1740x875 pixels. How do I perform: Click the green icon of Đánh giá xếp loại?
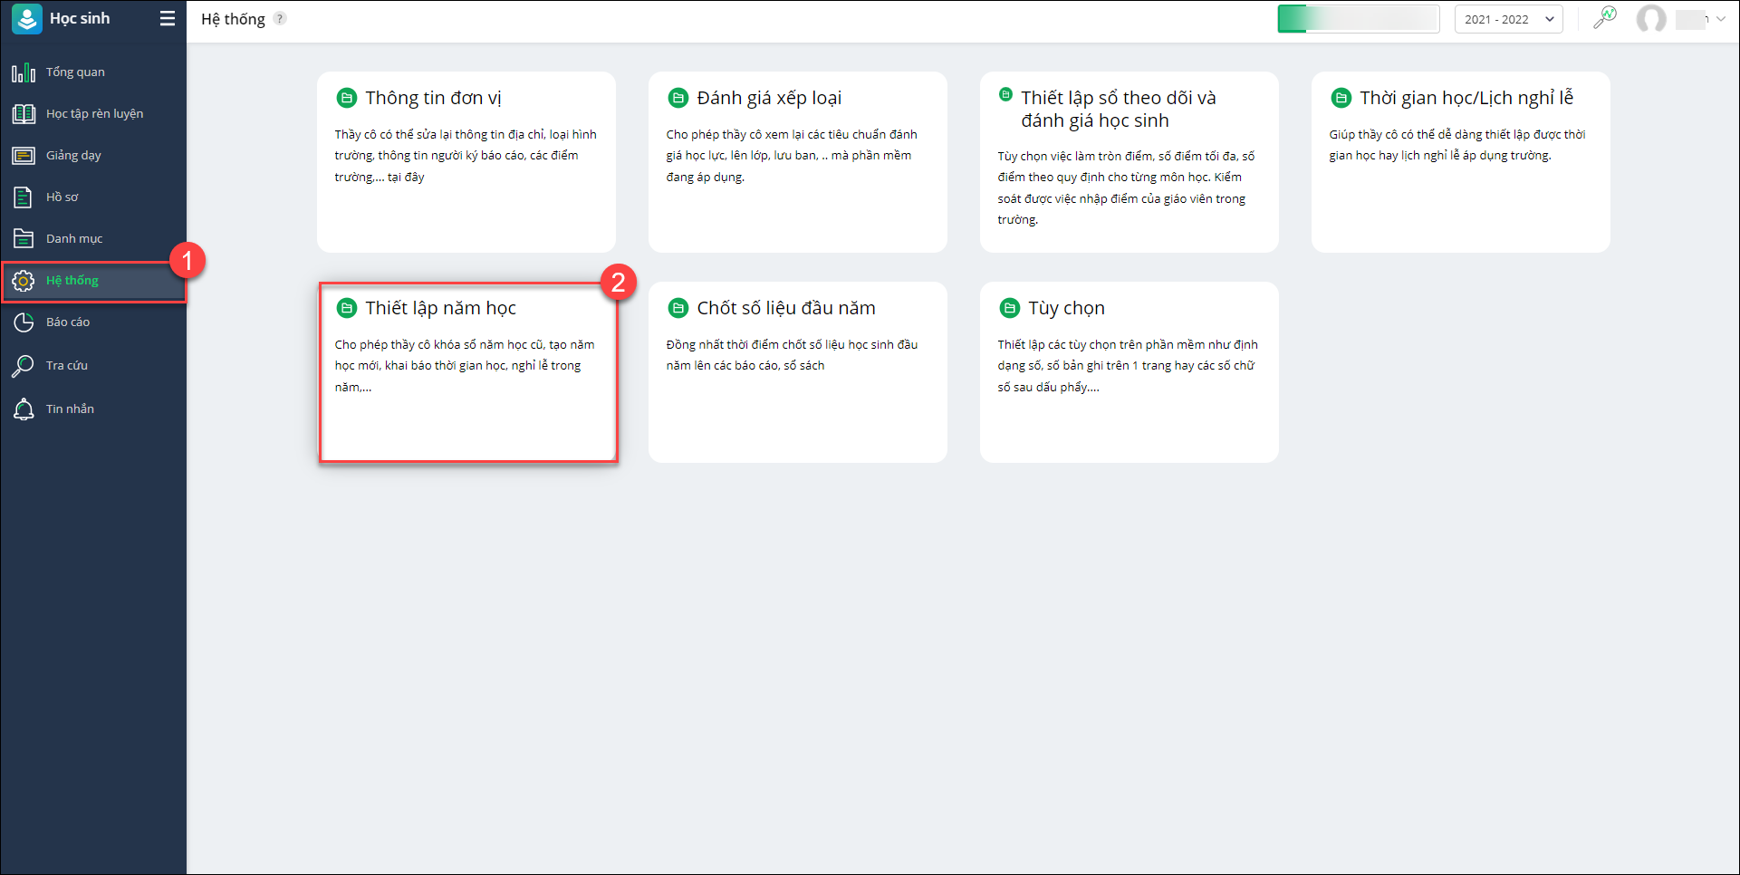pyautogui.click(x=678, y=98)
